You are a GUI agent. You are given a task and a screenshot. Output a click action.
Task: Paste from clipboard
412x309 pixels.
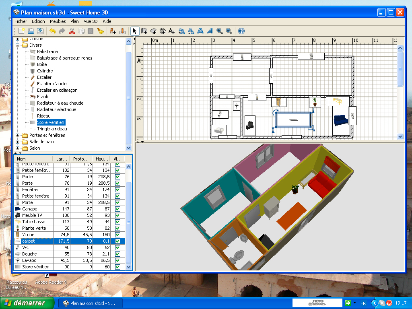point(91,31)
